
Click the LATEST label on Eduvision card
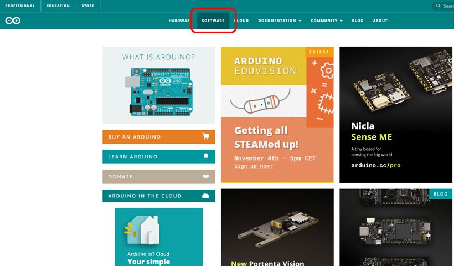(319, 52)
